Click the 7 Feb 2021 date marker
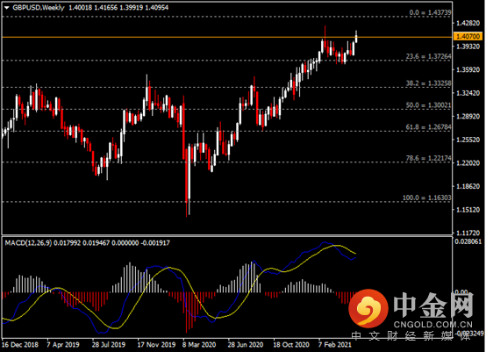The height and width of the screenshot is (352, 486). [335, 345]
